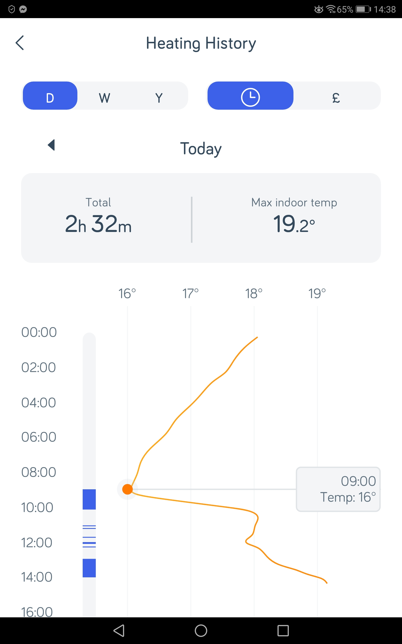Tap the orange temperature marker dot
This screenshot has width=402, height=644.
coord(128,489)
